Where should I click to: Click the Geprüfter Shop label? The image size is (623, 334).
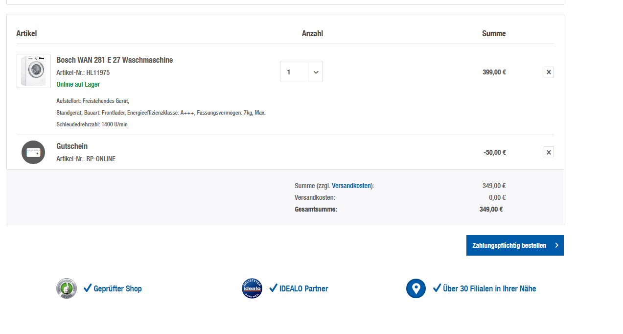tap(117, 289)
